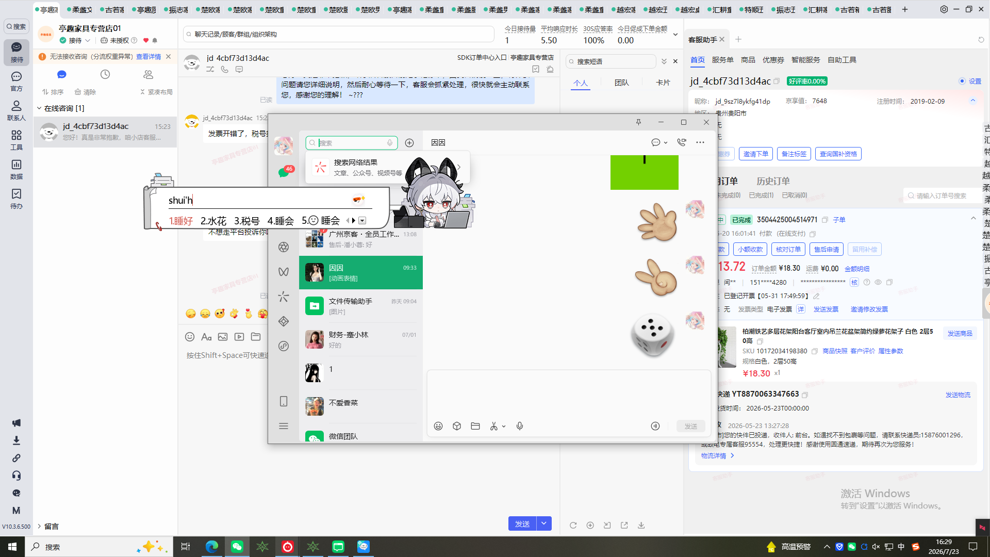Open the Windows Start menu
Screen dimensions: 990x557
[12, 547]
